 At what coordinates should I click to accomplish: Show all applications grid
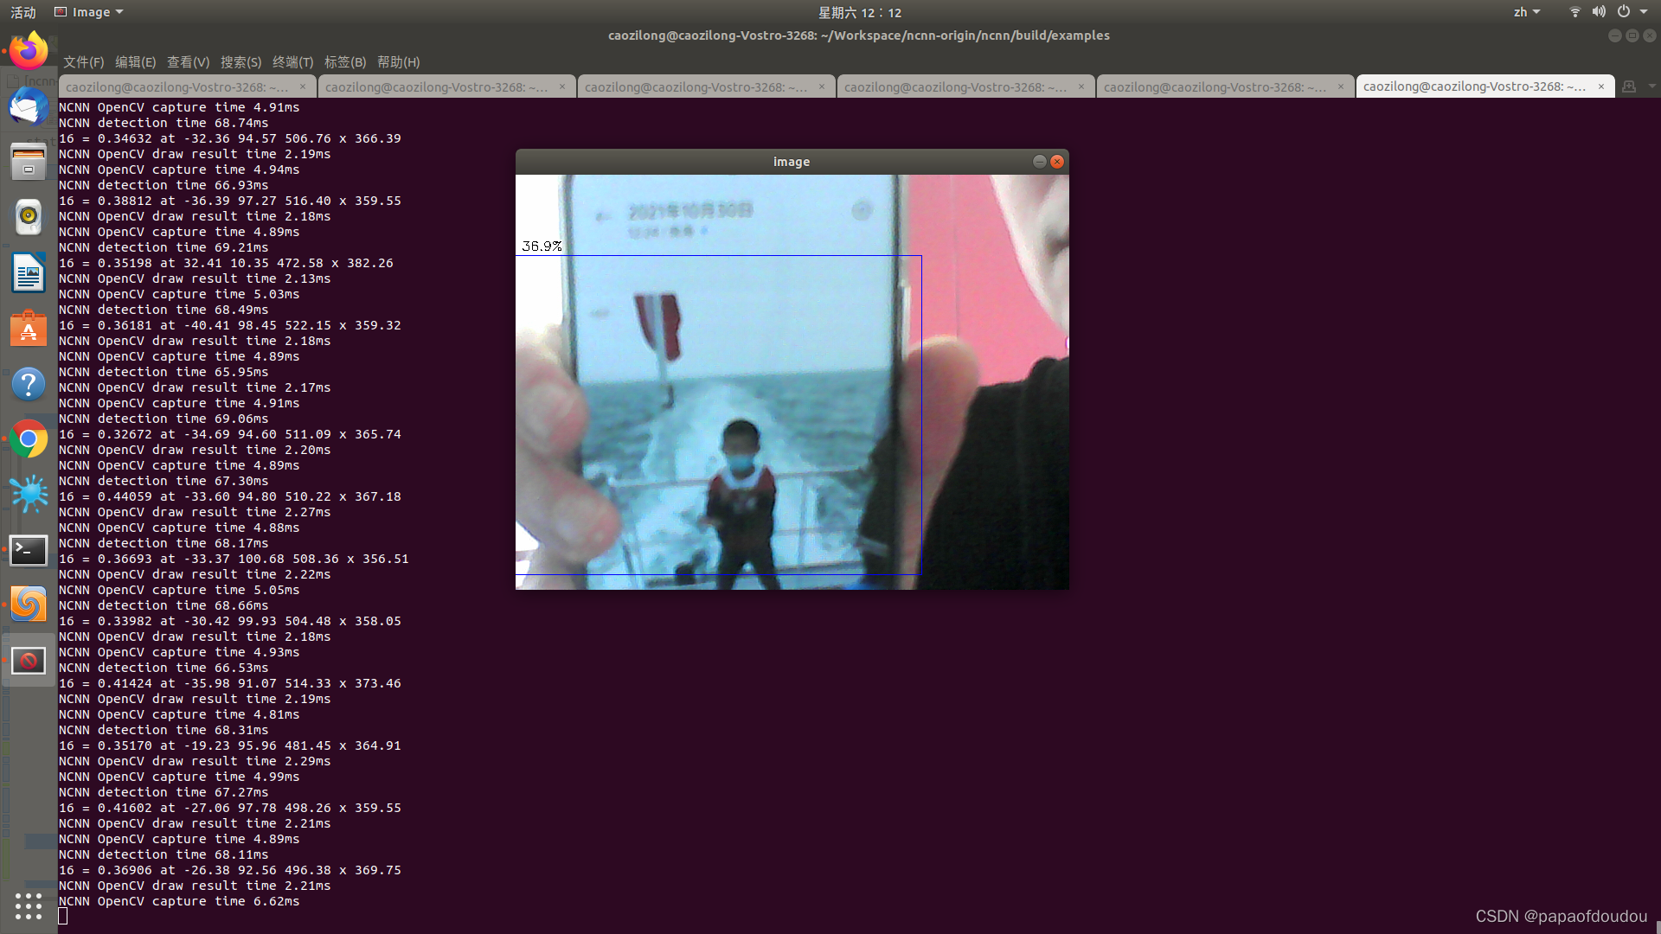pos(29,905)
